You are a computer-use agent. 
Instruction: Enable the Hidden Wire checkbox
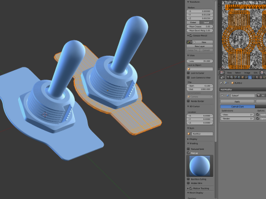coord(188,183)
